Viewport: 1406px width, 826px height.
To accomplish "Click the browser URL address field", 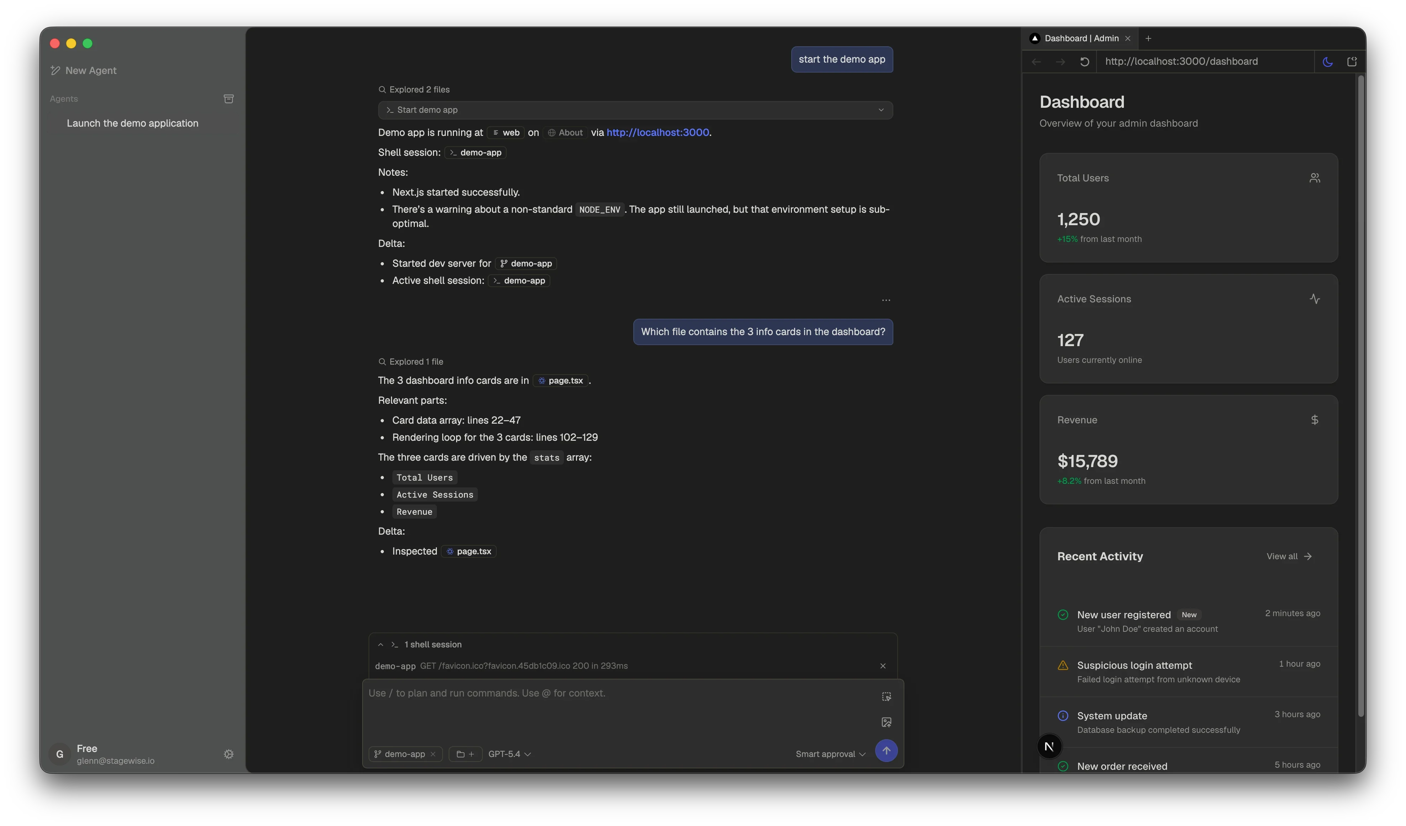I will [1205, 62].
